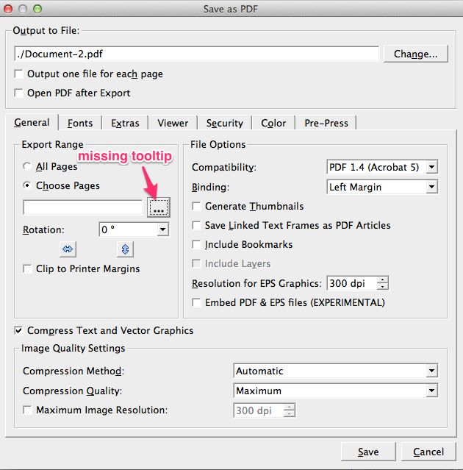This screenshot has height=470, width=463.
Task: Open the Compatibility dropdown
Action: 381,167
